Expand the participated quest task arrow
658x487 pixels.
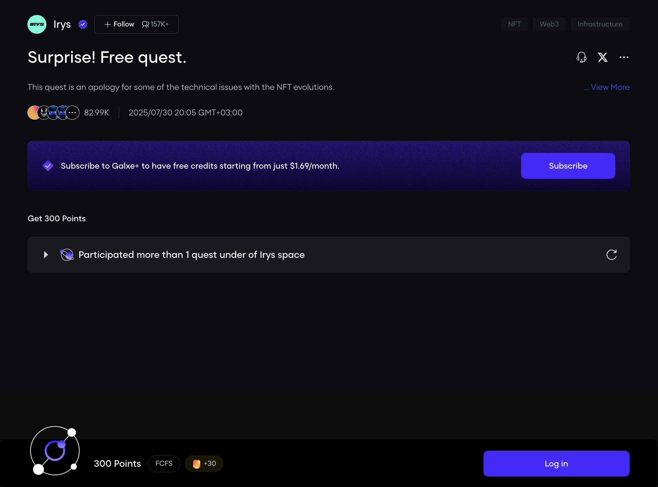click(x=46, y=255)
